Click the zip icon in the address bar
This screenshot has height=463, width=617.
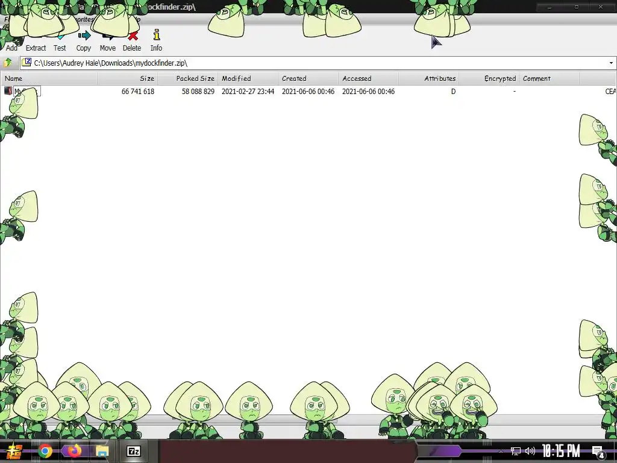27,62
